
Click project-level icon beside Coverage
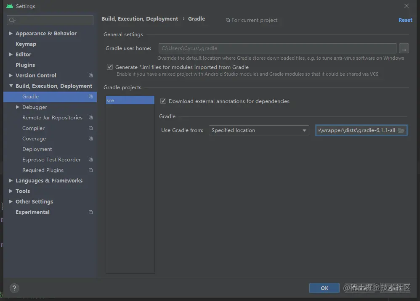click(x=91, y=139)
